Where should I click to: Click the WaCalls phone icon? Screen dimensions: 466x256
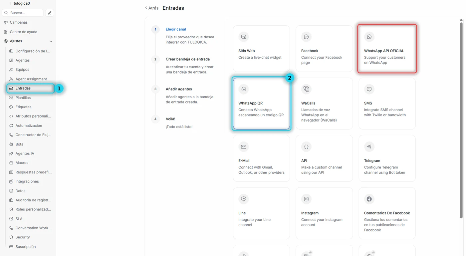coord(306,89)
